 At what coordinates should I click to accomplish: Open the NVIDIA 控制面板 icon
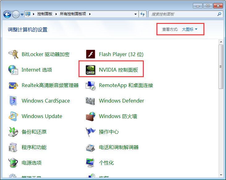(91, 70)
